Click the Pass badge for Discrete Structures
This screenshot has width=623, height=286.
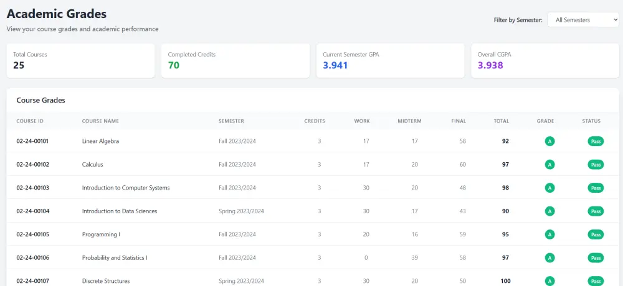[x=596, y=281]
